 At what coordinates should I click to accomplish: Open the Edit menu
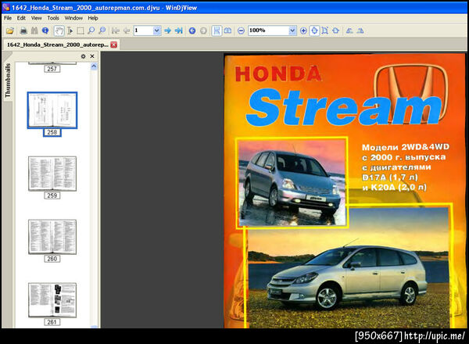21,18
